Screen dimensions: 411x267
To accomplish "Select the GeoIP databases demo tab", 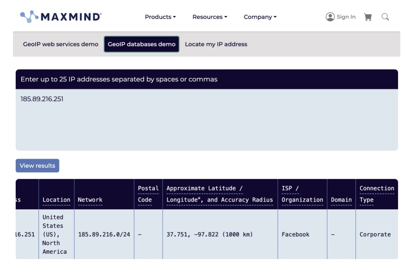I will [x=141, y=44].
